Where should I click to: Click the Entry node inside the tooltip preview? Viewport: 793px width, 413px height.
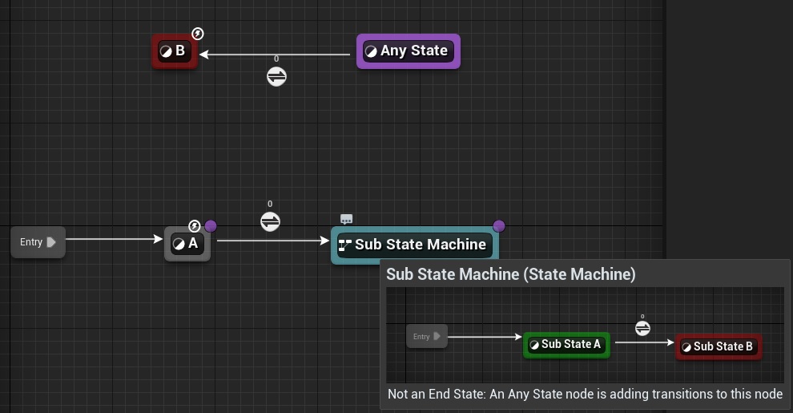(426, 337)
